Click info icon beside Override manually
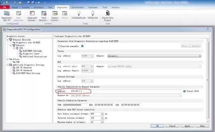The image size is (215, 132). pyautogui.click(x=82, y=46)
